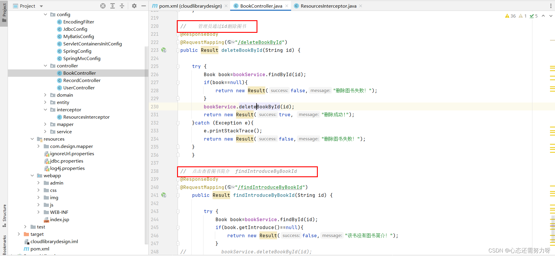Collapse the resources folder

32,139
